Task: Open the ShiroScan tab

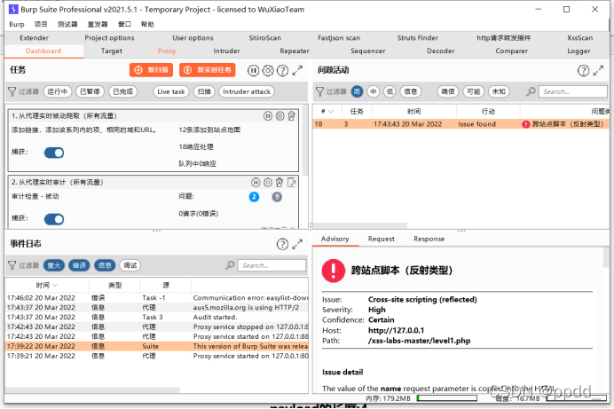Action: tap(264, 38)
